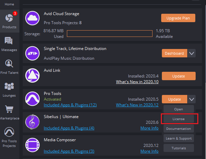Open Find Talent in the sidebar

click(x=9, y=67)
